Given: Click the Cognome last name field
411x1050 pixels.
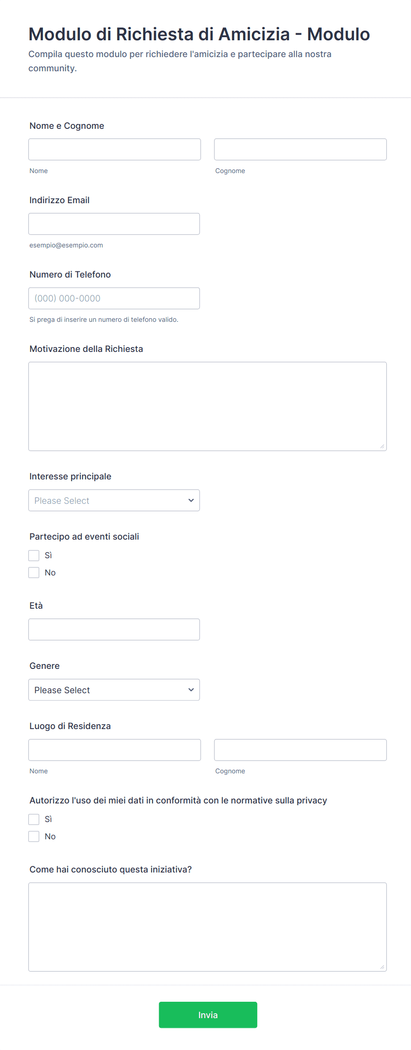Looking at the screenshot, I should (300, 150).
